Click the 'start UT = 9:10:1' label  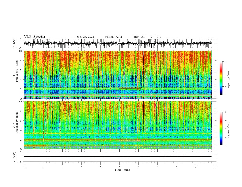click(x=148, y=37)
